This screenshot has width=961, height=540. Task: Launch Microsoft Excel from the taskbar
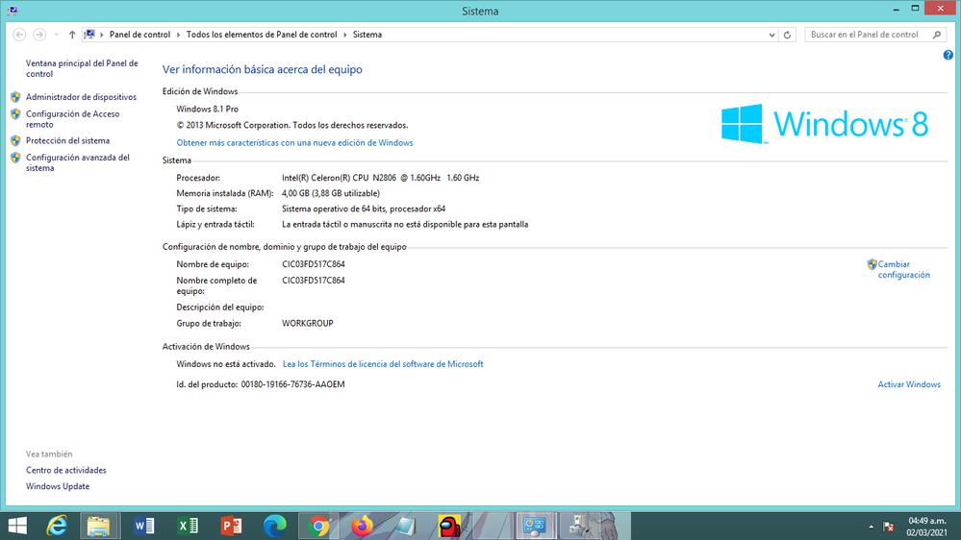pos(188,526)
